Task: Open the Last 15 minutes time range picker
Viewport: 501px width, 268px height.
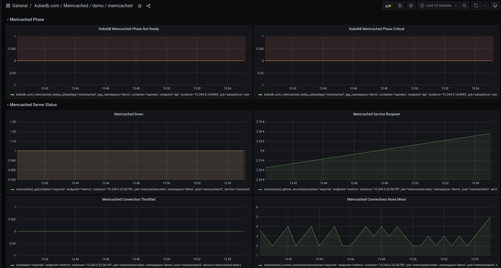Action: pyautogui.click(x=438, y=6)
